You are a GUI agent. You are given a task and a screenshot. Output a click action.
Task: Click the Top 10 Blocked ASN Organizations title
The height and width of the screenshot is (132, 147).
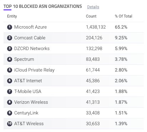(43, 6)
